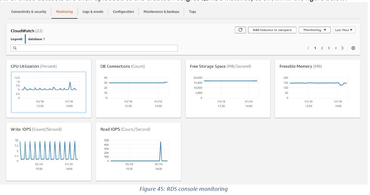Viewport: 370px width, 195px height.
Task: Click the CloudWatch refresh icon button
Action: 240,30
